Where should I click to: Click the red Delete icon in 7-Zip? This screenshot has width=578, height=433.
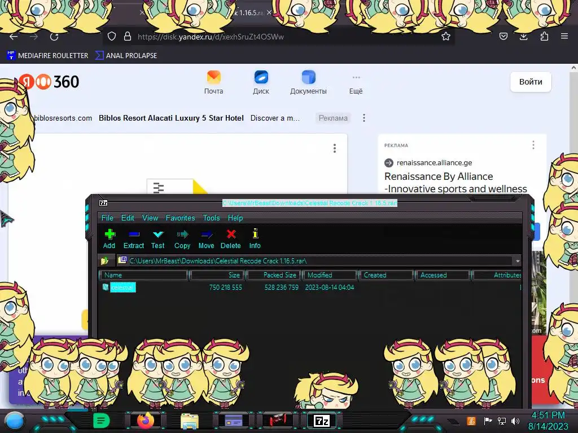[x=231, y=238]
